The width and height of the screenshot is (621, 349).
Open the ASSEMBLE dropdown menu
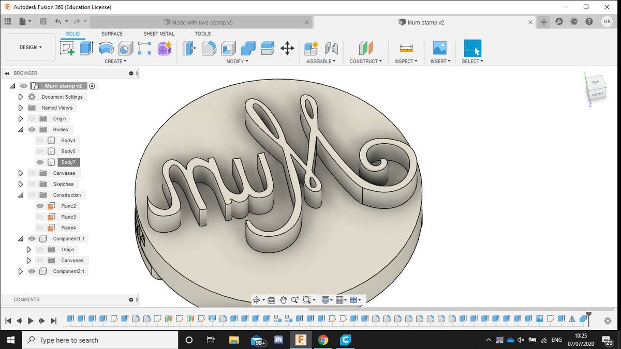[321, 62]
